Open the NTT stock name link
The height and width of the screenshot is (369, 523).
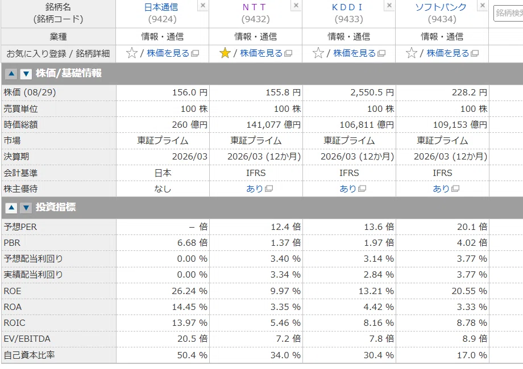tap(254, 7)
